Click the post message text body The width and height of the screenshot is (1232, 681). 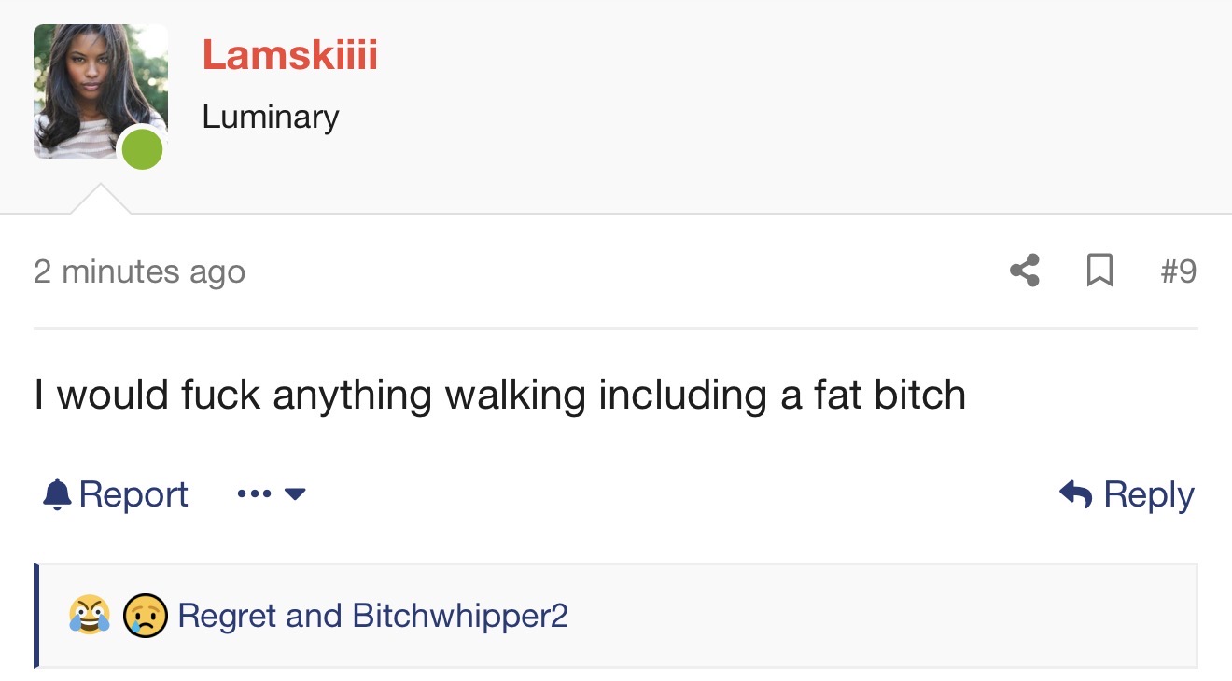500,395
